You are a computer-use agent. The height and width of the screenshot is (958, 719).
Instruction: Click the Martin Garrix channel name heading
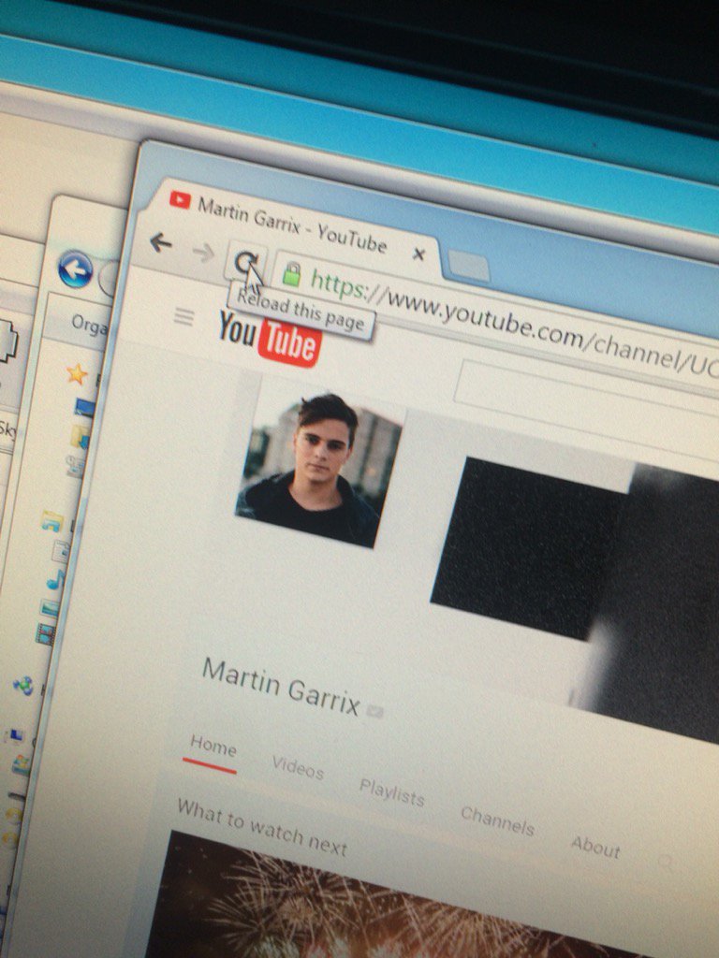[281, 686]
